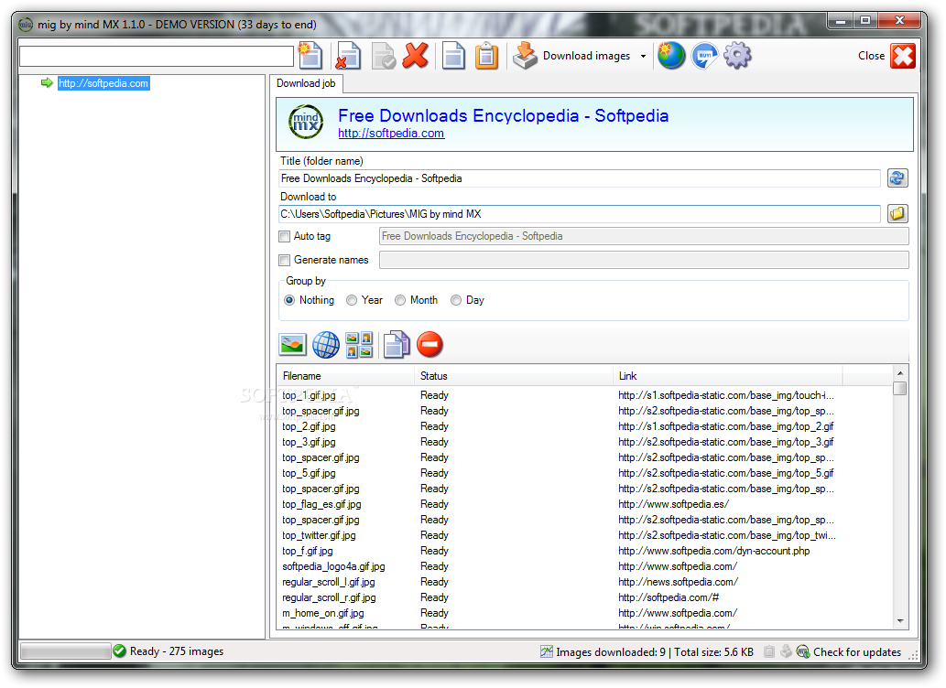
Task: Sort by the Link column header
Action: (728, 376)
